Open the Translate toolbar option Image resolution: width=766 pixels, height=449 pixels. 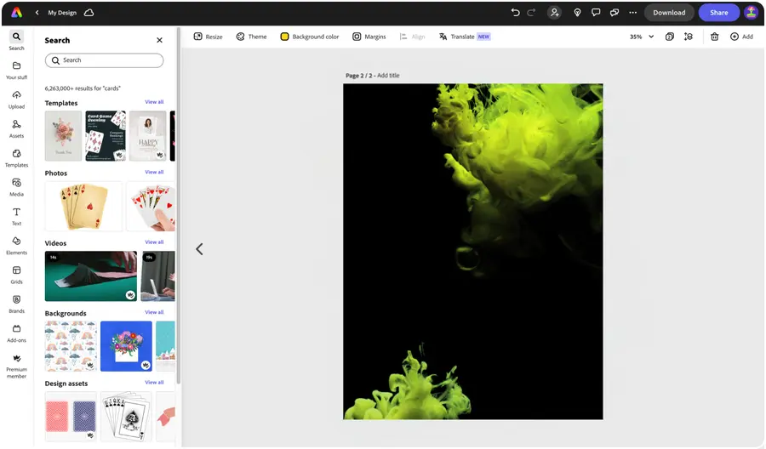pos(465,37)
